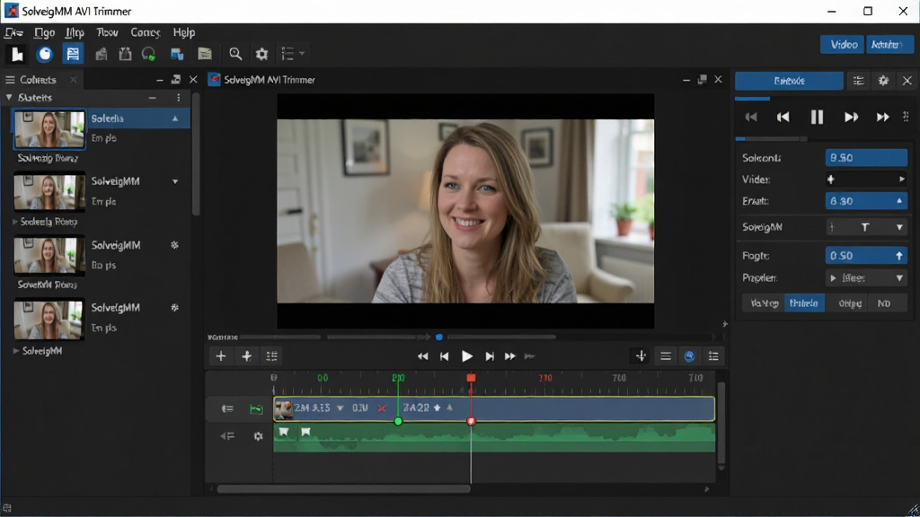
Task: Open the Elgo menu
Action: tap(44, 32)
